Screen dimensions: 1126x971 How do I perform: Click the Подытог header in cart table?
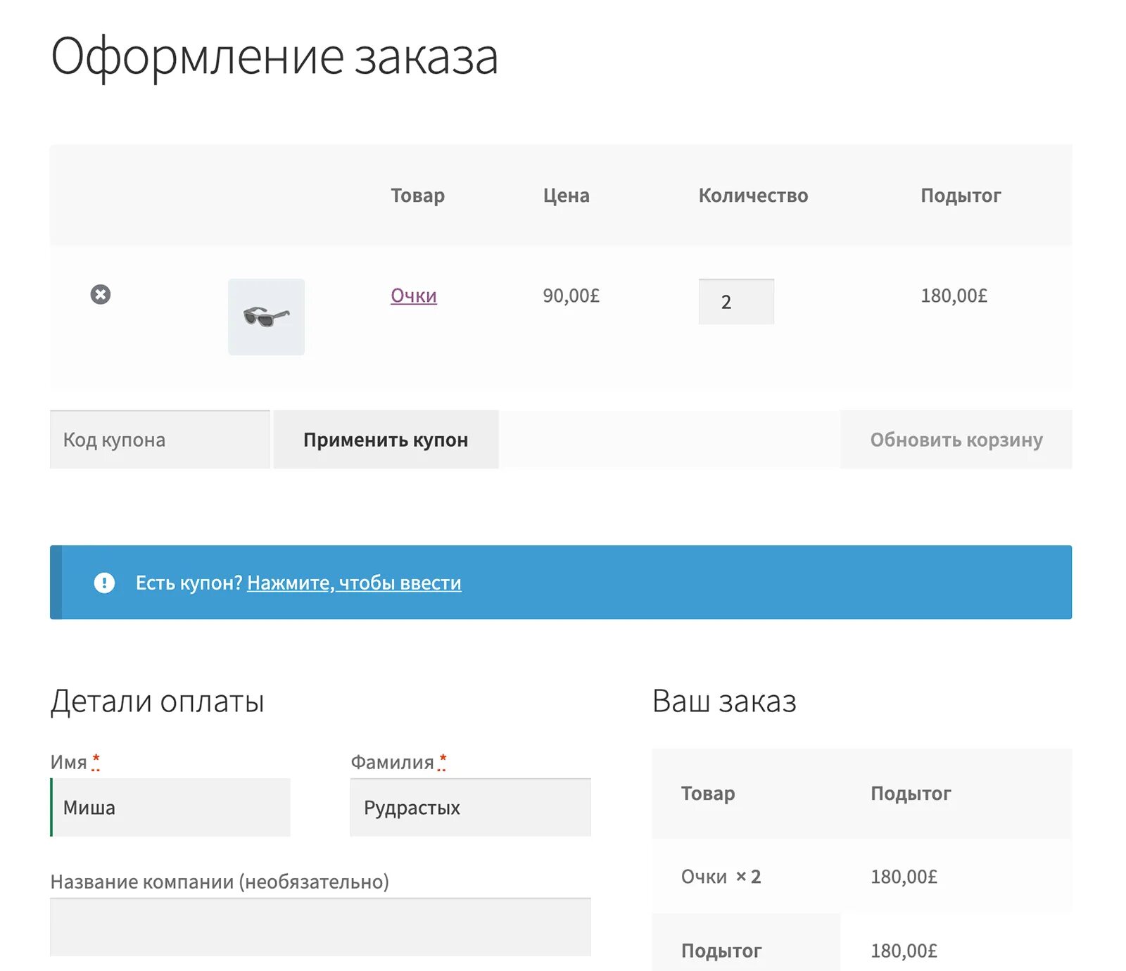[961, 196]
